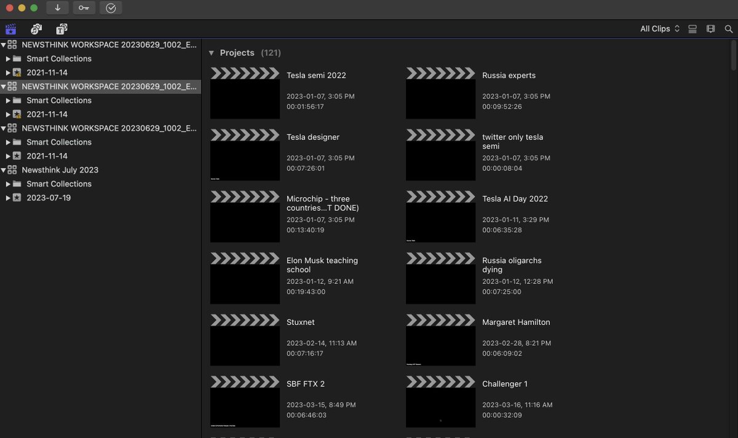The image size is (738, 438).
Task: Click the 00:01:56:17 duration text
Action: tap(305, 107)
